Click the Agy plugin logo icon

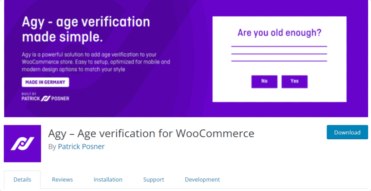click(x=22, y=143)
